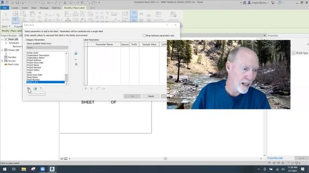Click the shopping cart icon in title bar
The width and height of the screenshot is (309, 173).
click(x=273, y=2)
